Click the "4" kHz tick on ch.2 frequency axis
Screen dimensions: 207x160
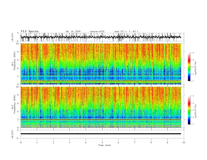(18, 111)
